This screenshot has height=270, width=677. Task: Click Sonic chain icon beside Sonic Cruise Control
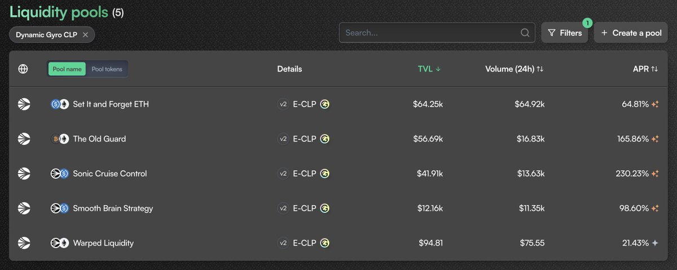(24, 174)
